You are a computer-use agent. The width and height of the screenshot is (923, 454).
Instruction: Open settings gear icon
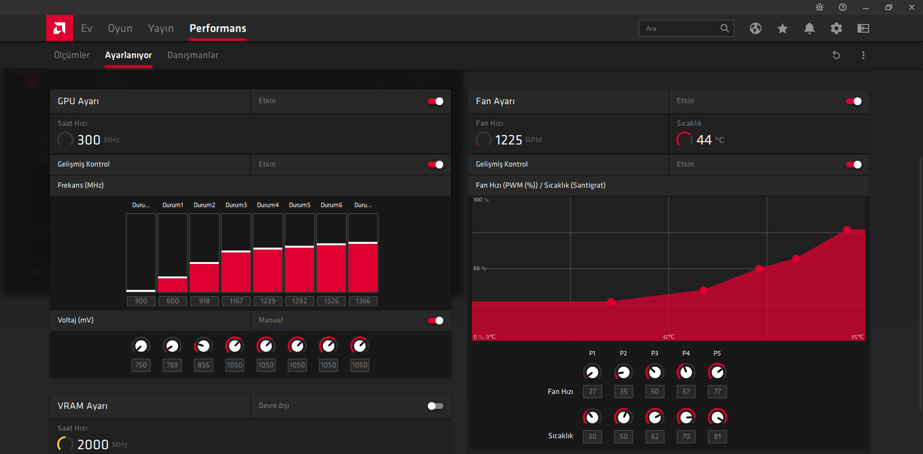coord(836,28)
